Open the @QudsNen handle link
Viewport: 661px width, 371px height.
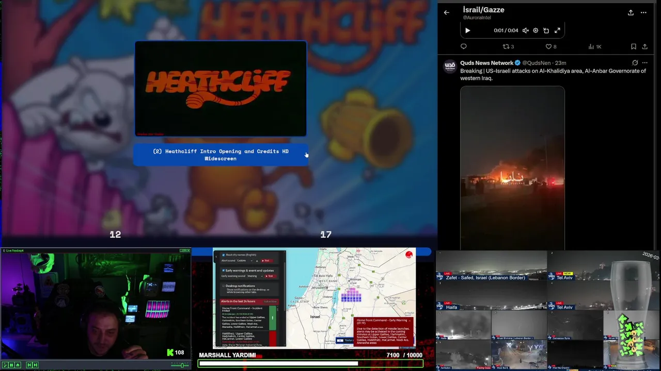coord(537,63)
